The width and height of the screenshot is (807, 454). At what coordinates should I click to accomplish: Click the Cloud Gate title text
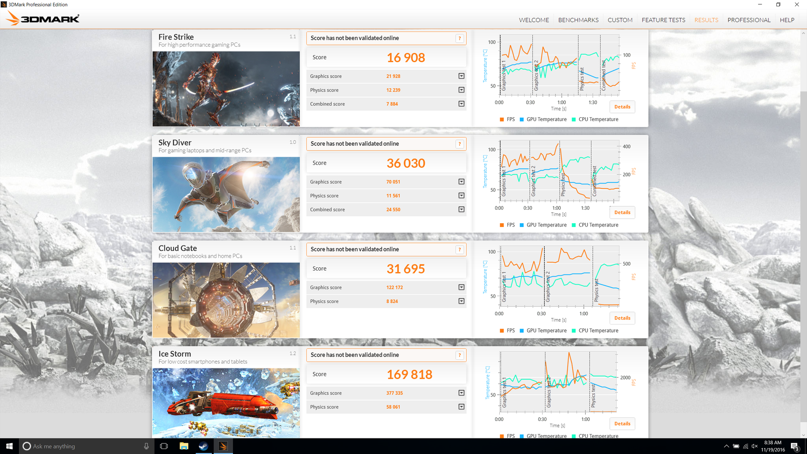tap(177, 248)
